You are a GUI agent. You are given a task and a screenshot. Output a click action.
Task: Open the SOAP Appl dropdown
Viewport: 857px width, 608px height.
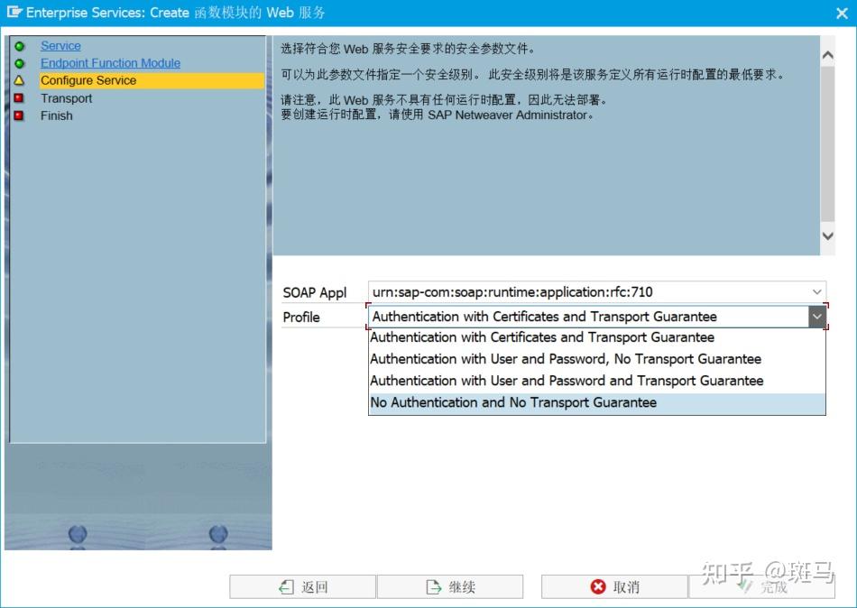pos(817,291)
